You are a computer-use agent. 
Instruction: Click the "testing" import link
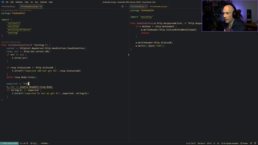12,33
